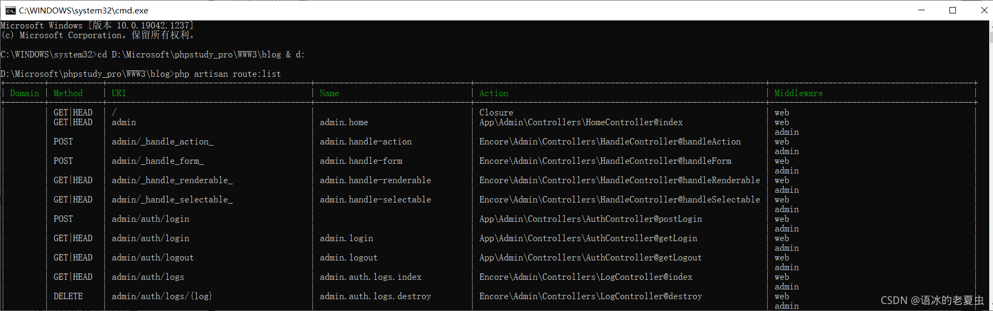The width and height of the screenshot is (993, 311).
Task: Click the 'admin.handle-selectable' route name
Action: point(375,200)
